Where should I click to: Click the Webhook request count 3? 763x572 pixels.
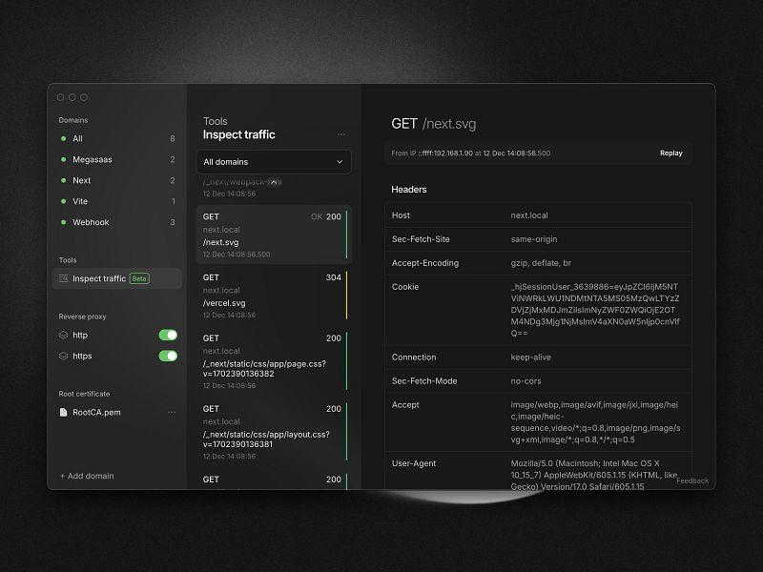coord(173,222)
